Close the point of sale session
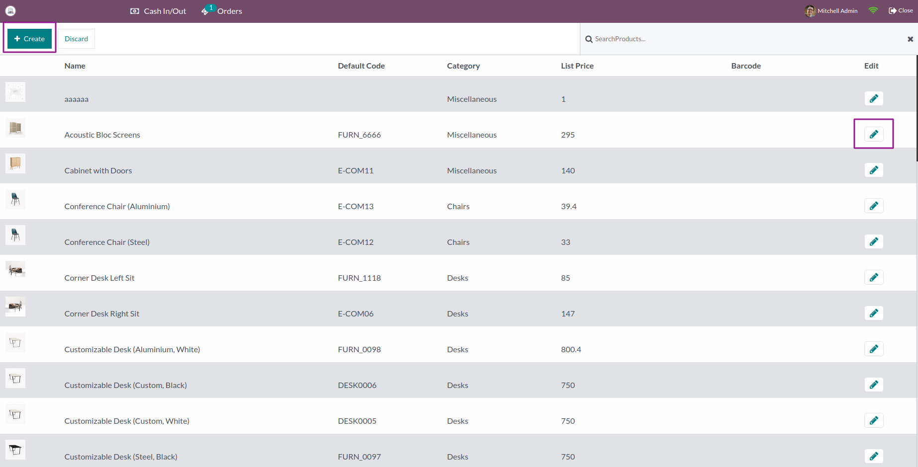The width and height of the screenshot is (918, 467). [x=900, y=10]
